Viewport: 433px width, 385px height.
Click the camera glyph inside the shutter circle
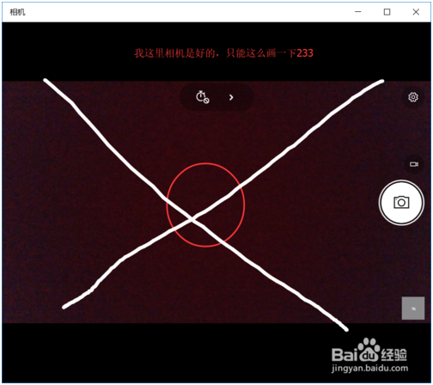(x=401, y=202)
